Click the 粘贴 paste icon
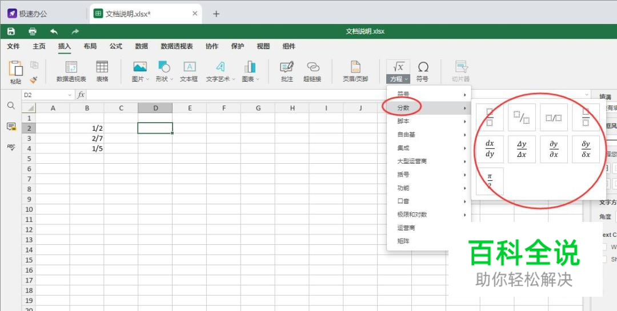This screenshot has height=311, width=617. tap(16, 68)
